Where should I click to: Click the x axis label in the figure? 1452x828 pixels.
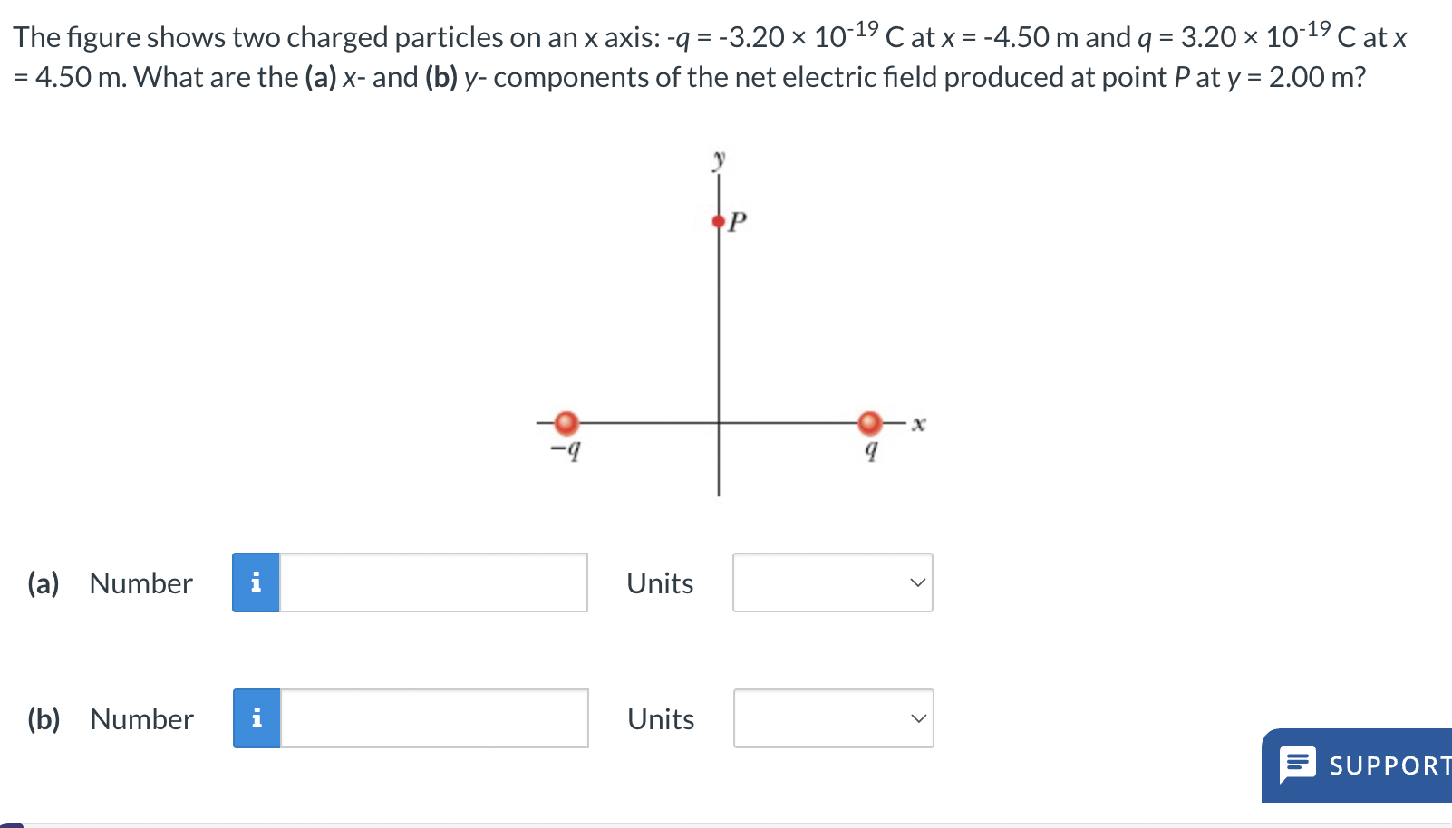pos(918,422)
